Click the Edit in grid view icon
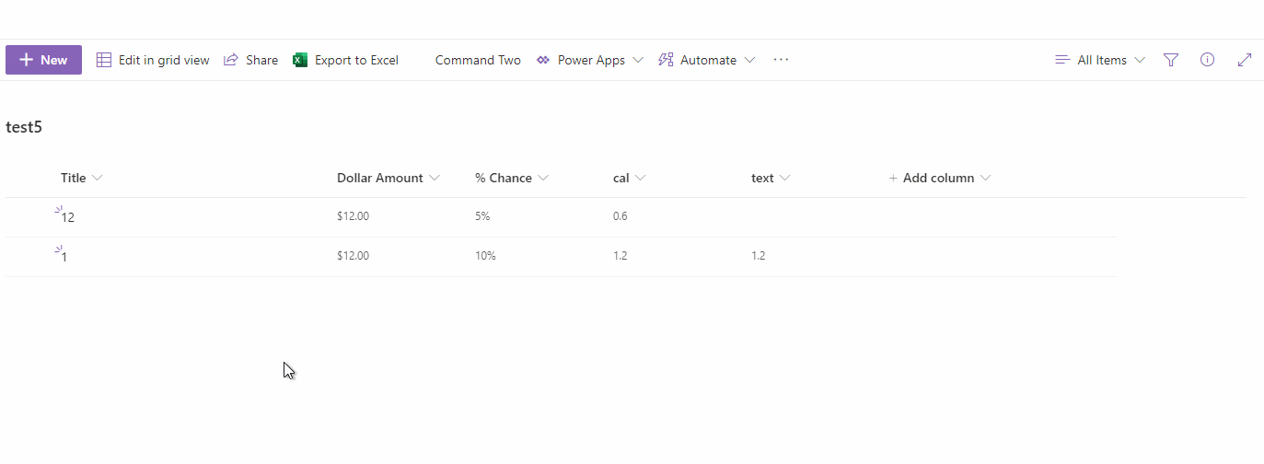This screenshot has width=1264, height=464. [x=104, y=60]
